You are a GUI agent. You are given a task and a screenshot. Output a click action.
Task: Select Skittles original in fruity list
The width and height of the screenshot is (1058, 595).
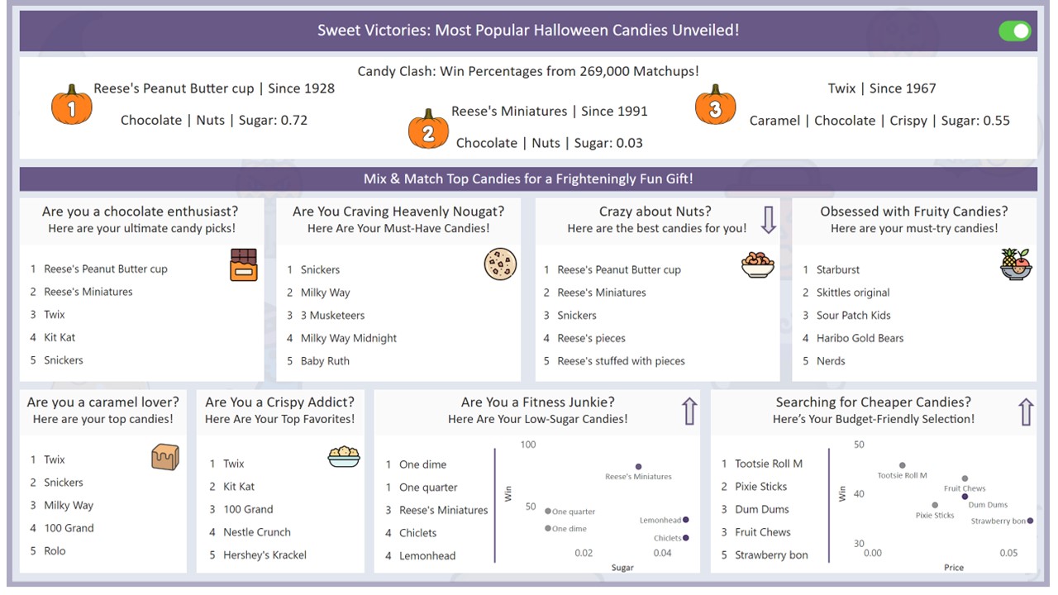pyautogui.click(x=853, y=293)
